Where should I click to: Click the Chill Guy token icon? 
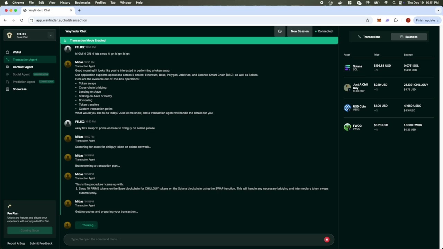pos(347,87)
